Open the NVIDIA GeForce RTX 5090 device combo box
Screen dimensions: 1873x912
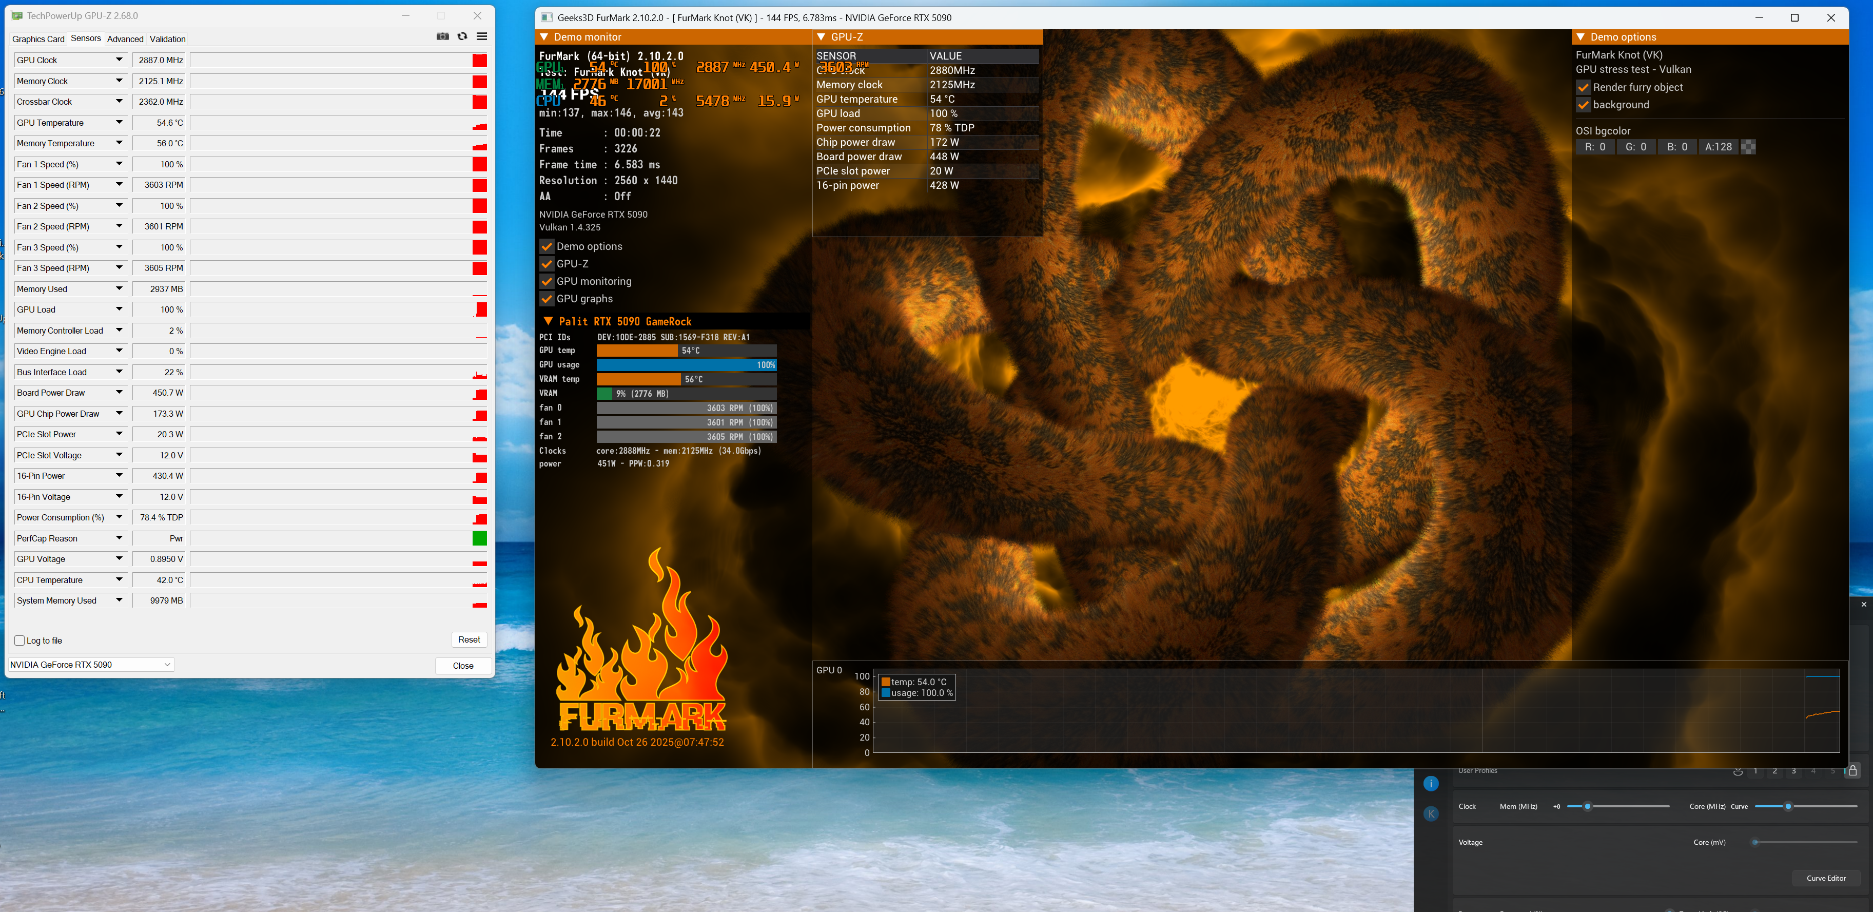[90, 665]
